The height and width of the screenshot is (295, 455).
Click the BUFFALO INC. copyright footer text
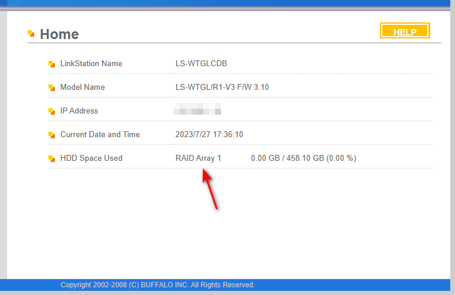157,285
